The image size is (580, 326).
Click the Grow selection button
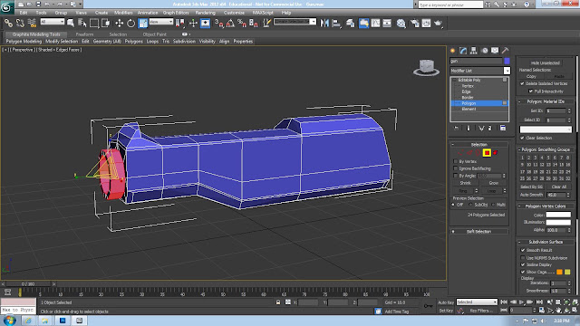(493, 183)
